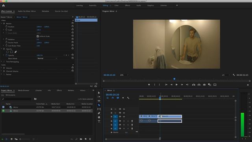Collapse the Motion effect section
Image resolution: width=252 pixels, height=142 pixels.
pos(2,24)
